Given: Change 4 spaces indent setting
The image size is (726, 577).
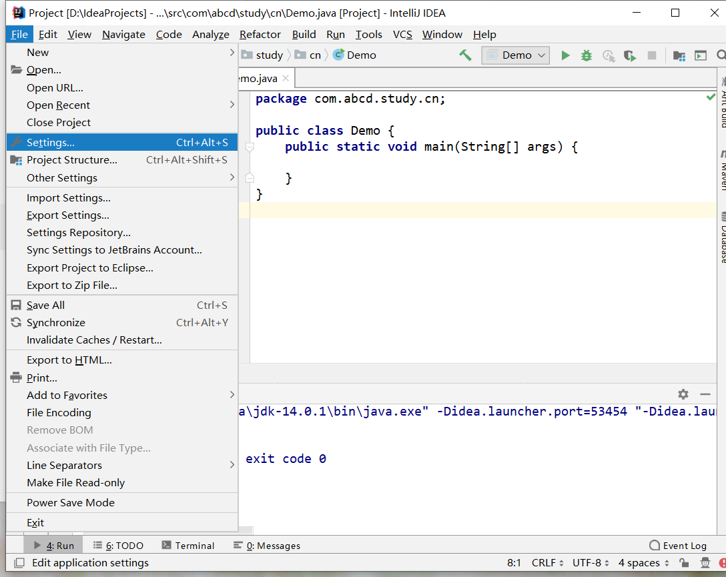Looking at the screenshot, I should pos(643,562).
